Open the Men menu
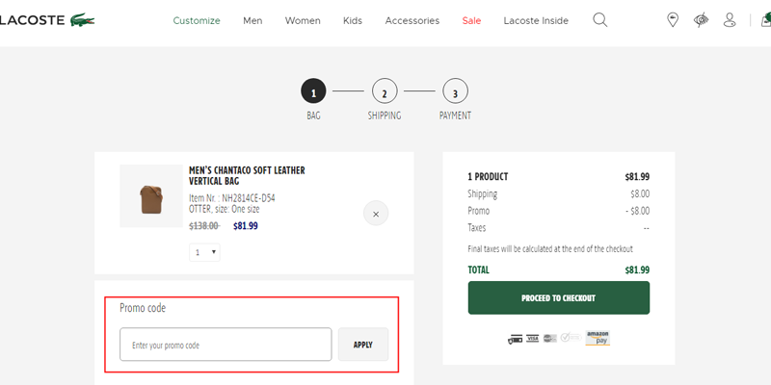This screenshot has height=385, width=771. [x=253, y=20]
